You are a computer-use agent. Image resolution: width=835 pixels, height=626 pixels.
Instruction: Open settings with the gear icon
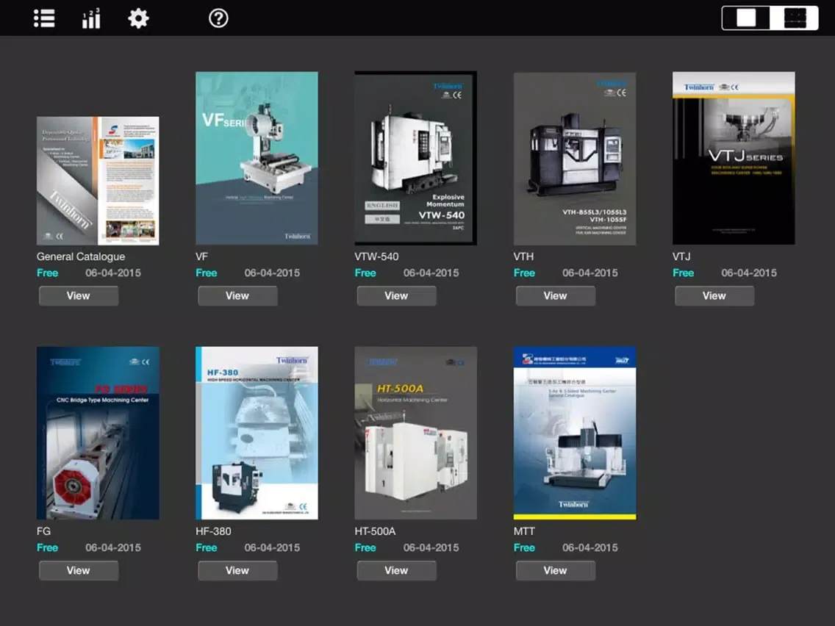(x=138, y=18)
